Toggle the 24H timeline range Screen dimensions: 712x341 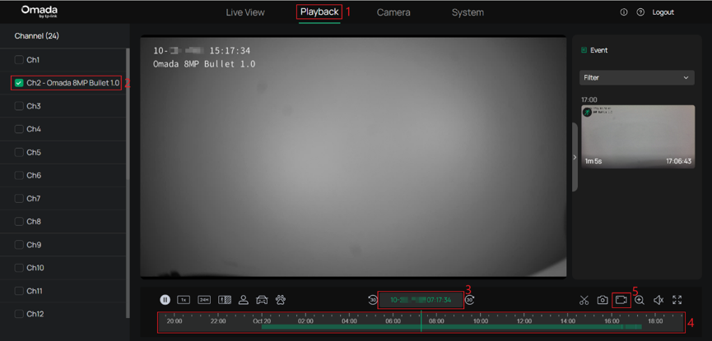click(x=204, y=300)
